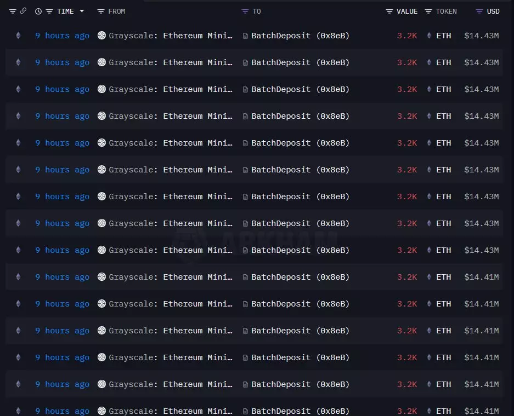Open the purple TO column filter icon

point(245,11)
